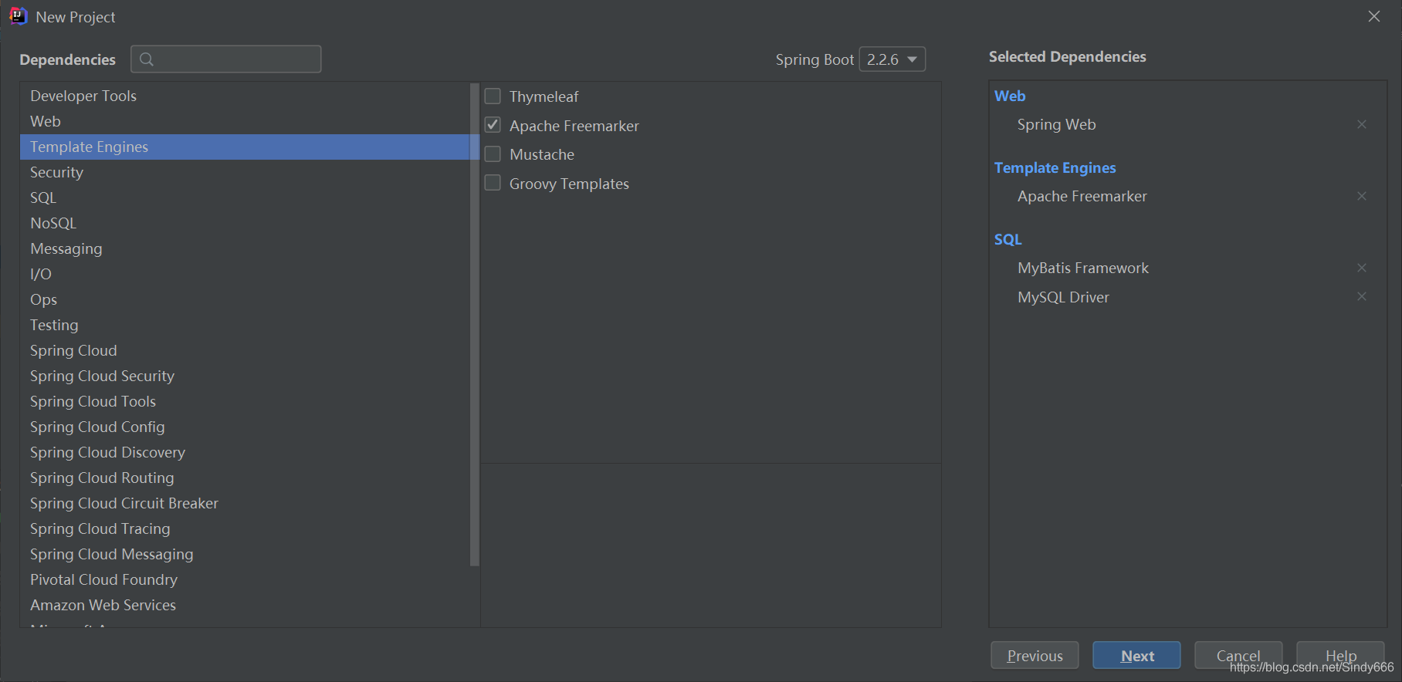Image resolution: width=1402 pixels, height=682 pixels.
Task: Select Apache Freemarker in Selected Dependencies
Action: (x=1082, y=196)
